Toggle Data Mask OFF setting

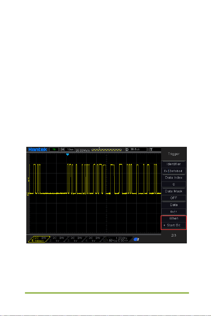[174, 198]
